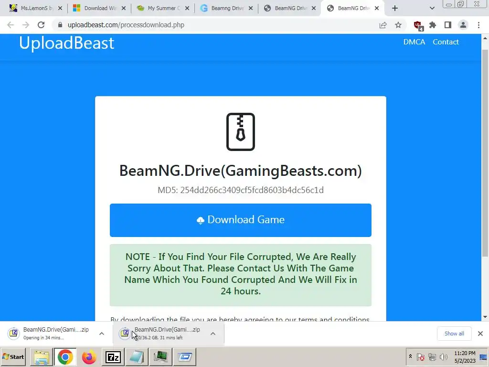Click the zip file icon above the title
The width and height of the screenshot is (489, 367).
[241, 132]
